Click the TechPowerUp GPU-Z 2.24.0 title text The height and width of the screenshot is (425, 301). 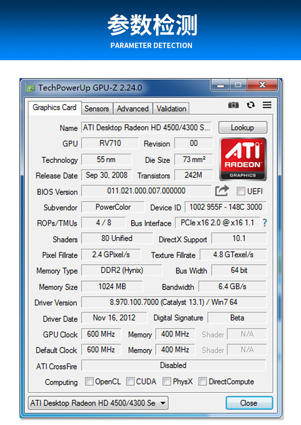(90, 88)
